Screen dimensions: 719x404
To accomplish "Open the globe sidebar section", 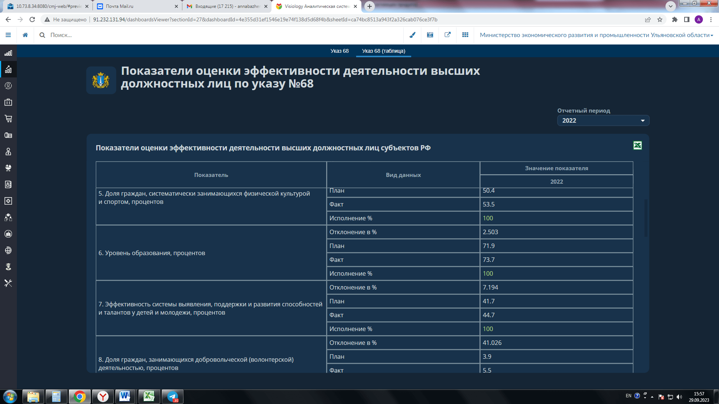I will [x=8, y=250].
